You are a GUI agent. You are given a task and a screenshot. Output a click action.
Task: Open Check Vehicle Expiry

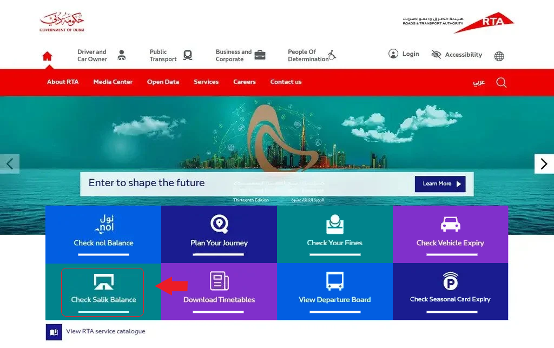(x=450, y=234)
